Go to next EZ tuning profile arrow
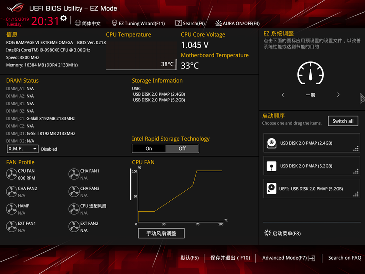The height and width of the screenshot is (274, 365). 338,95
